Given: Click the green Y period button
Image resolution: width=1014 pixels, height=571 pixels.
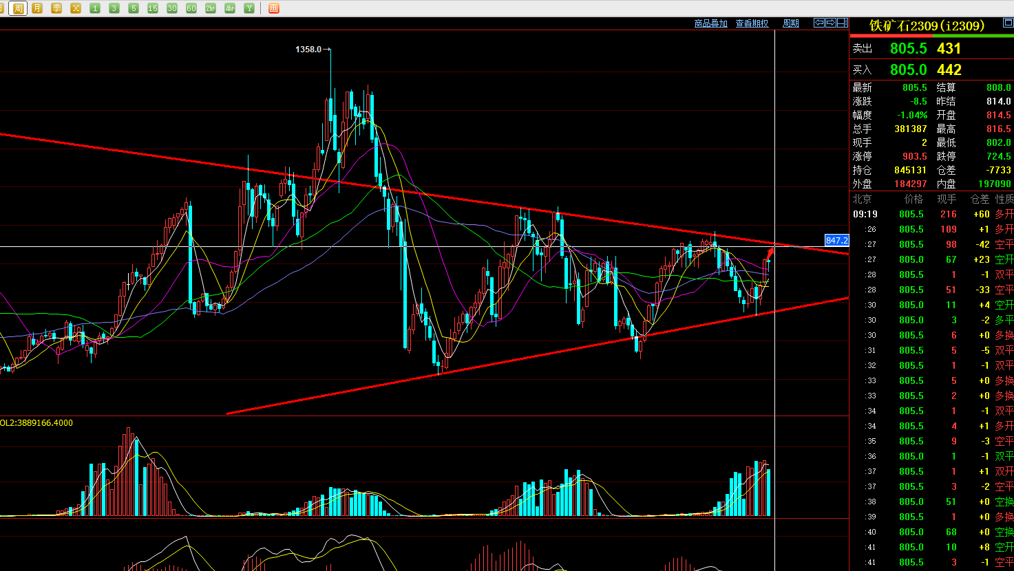Looking at the screenshot, I should click(249, 8).
